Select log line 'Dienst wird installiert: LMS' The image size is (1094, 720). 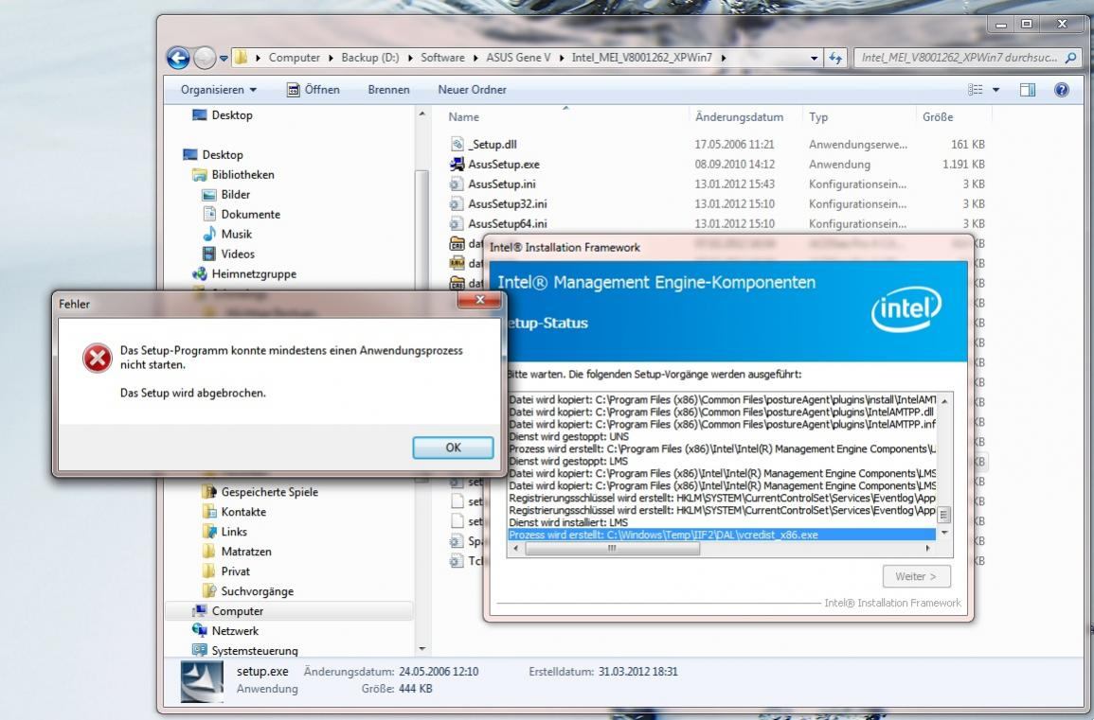[568, 523]
